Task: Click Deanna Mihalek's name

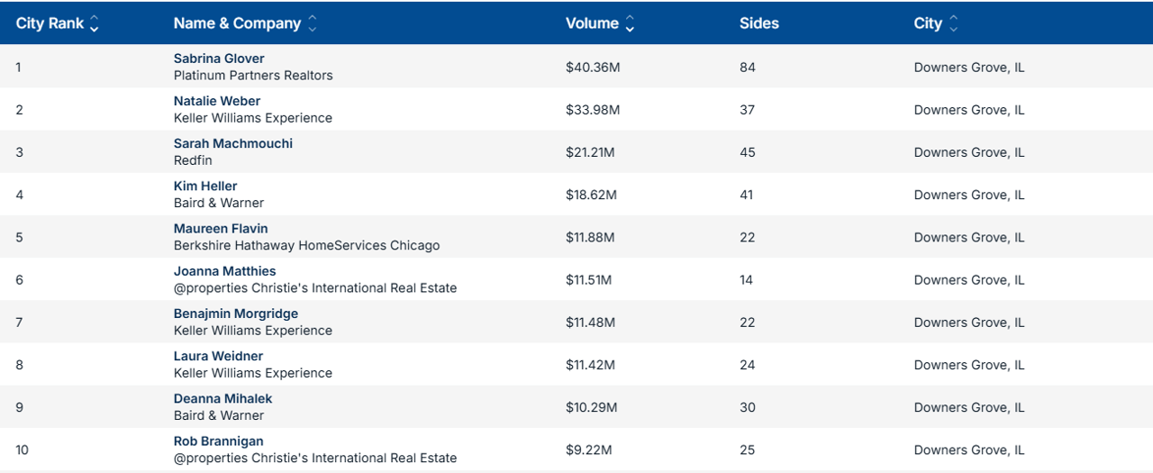Action: [222, 398]
